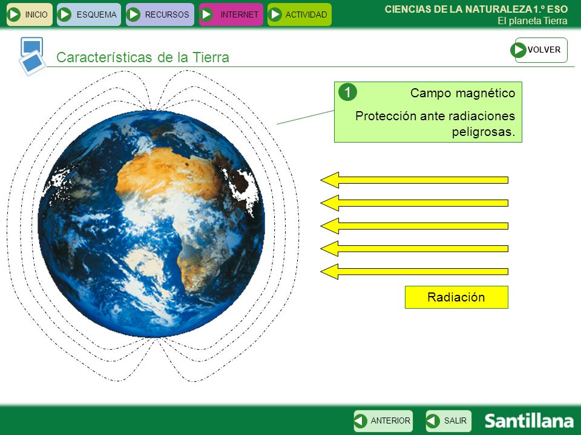The image size is (581, 435).
Task: Click the back arrow on SALIR
Action: click(433, 421)
